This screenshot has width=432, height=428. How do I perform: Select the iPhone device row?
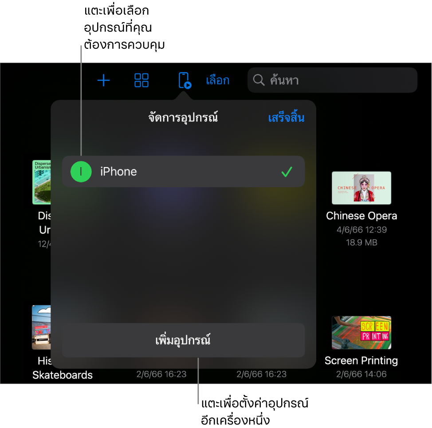click(x=183, y=172)
